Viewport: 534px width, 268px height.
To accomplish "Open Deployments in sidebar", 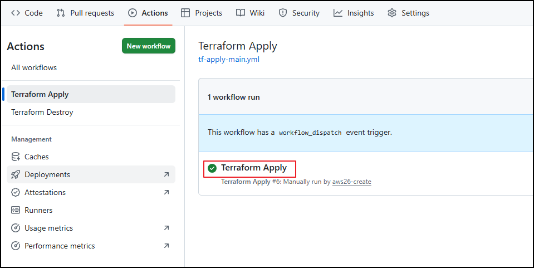I will [91, 174].
